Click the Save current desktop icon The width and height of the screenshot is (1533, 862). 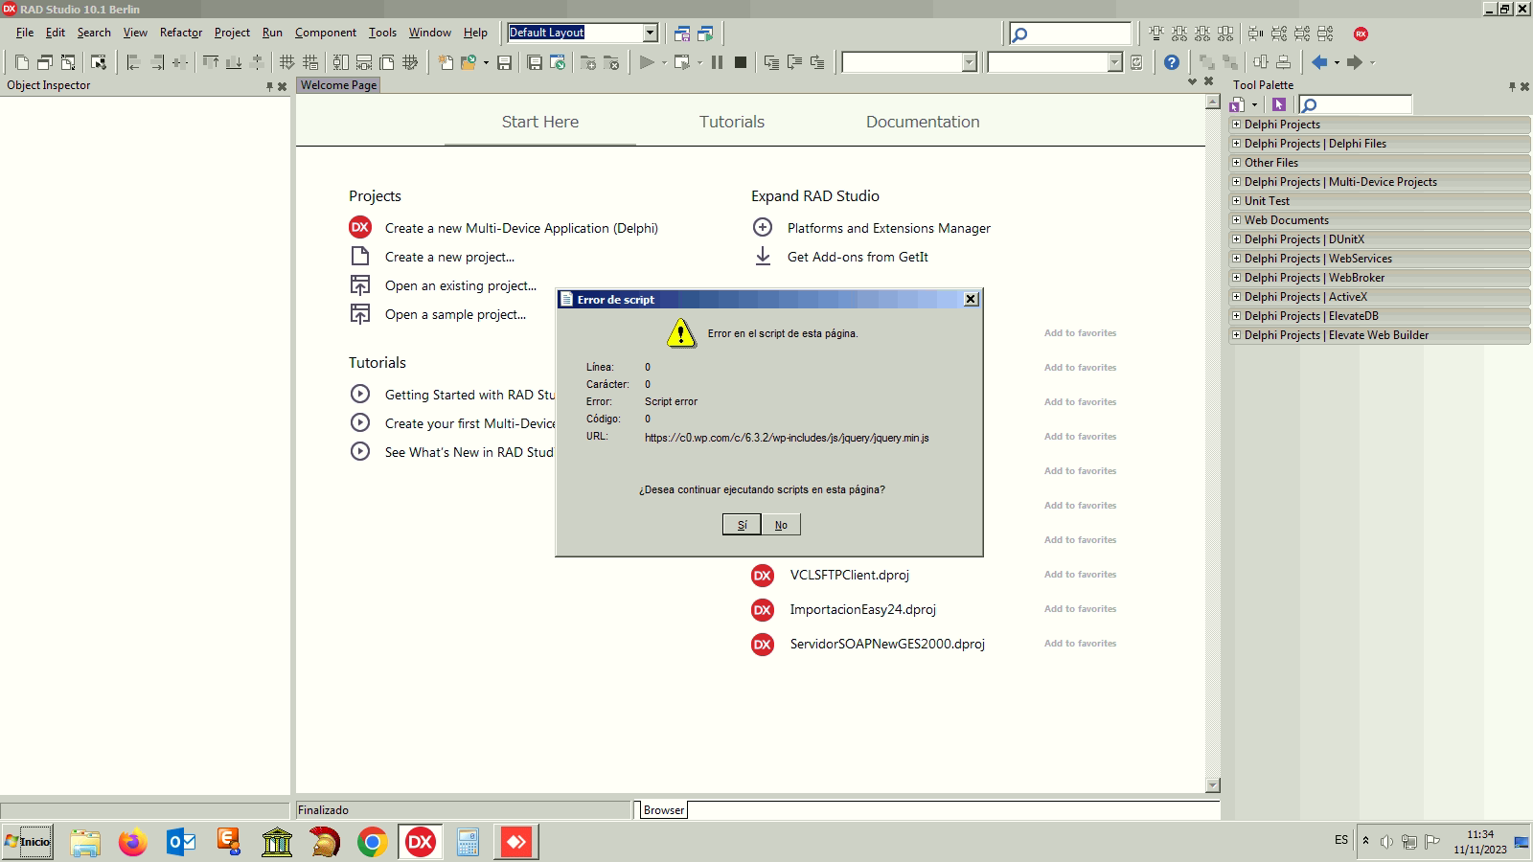[682, 34]
